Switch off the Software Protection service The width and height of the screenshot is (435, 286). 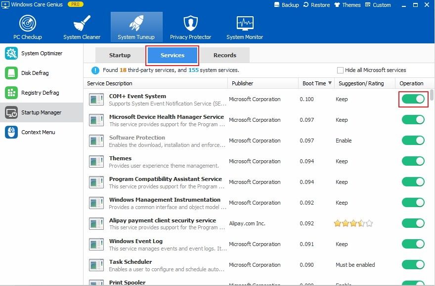[x=413, y=141]
